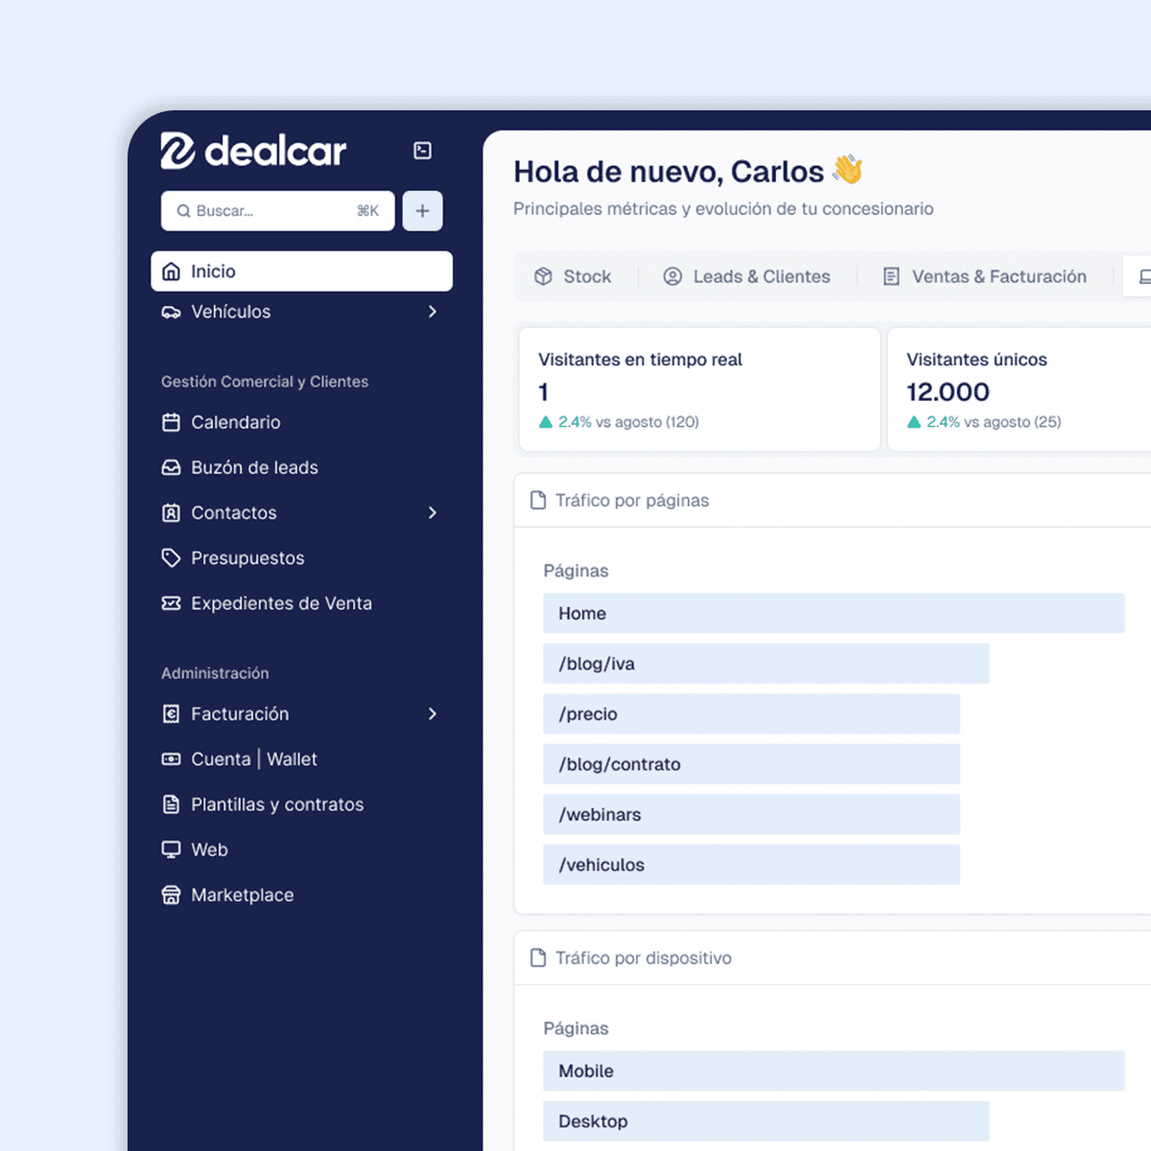Click the Tráfico por dispositivo file icon
The image size is (1151, 1151).
(538, 958)
